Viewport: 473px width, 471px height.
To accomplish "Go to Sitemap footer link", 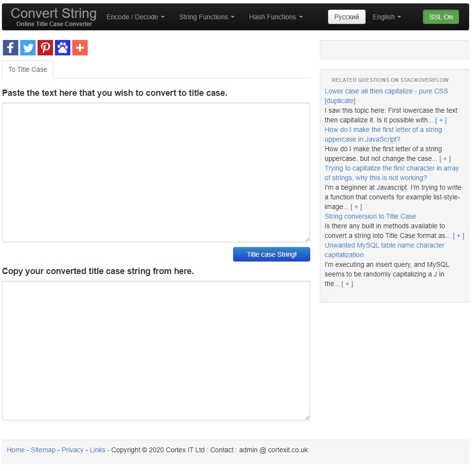I will (x=43, y=450).
